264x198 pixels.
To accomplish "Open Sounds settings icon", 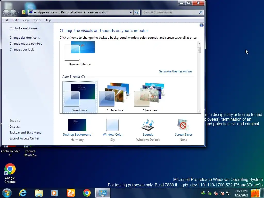I will point(148,125).
